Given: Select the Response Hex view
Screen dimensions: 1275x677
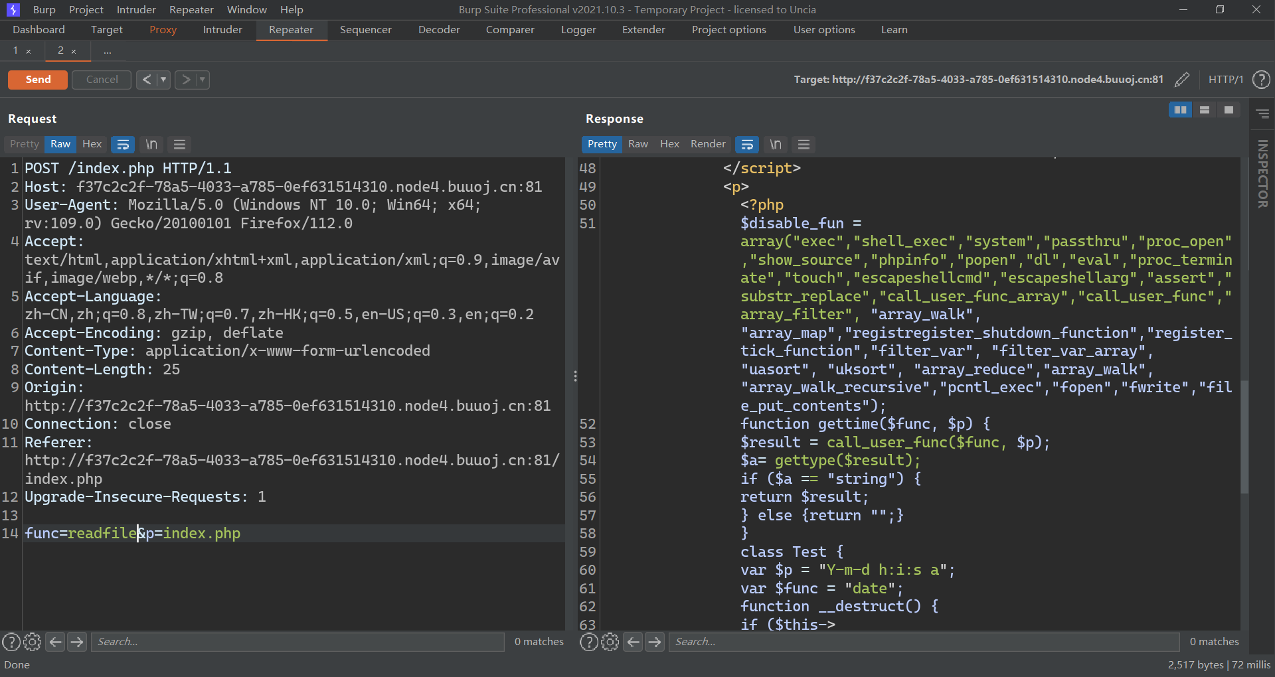Looking at the screenshot, I should click(669, 144).
